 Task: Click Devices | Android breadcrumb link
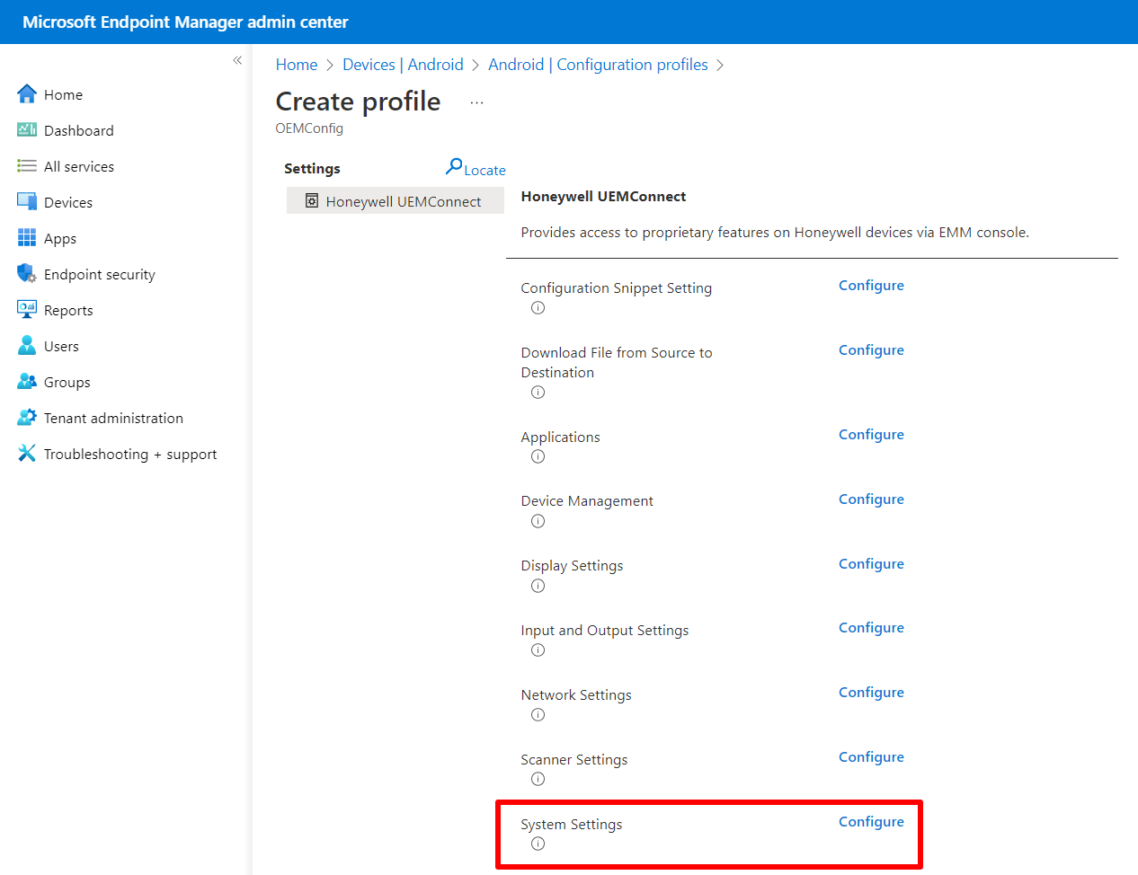403,65
